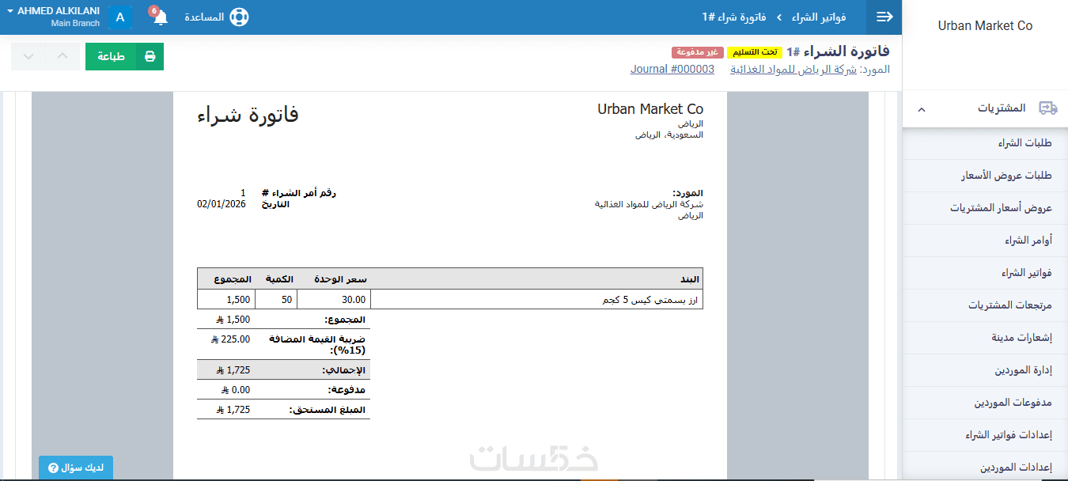Open مرتجعات المشتريات menu item
Viewport: 1068px width, 481px height.
985,305
